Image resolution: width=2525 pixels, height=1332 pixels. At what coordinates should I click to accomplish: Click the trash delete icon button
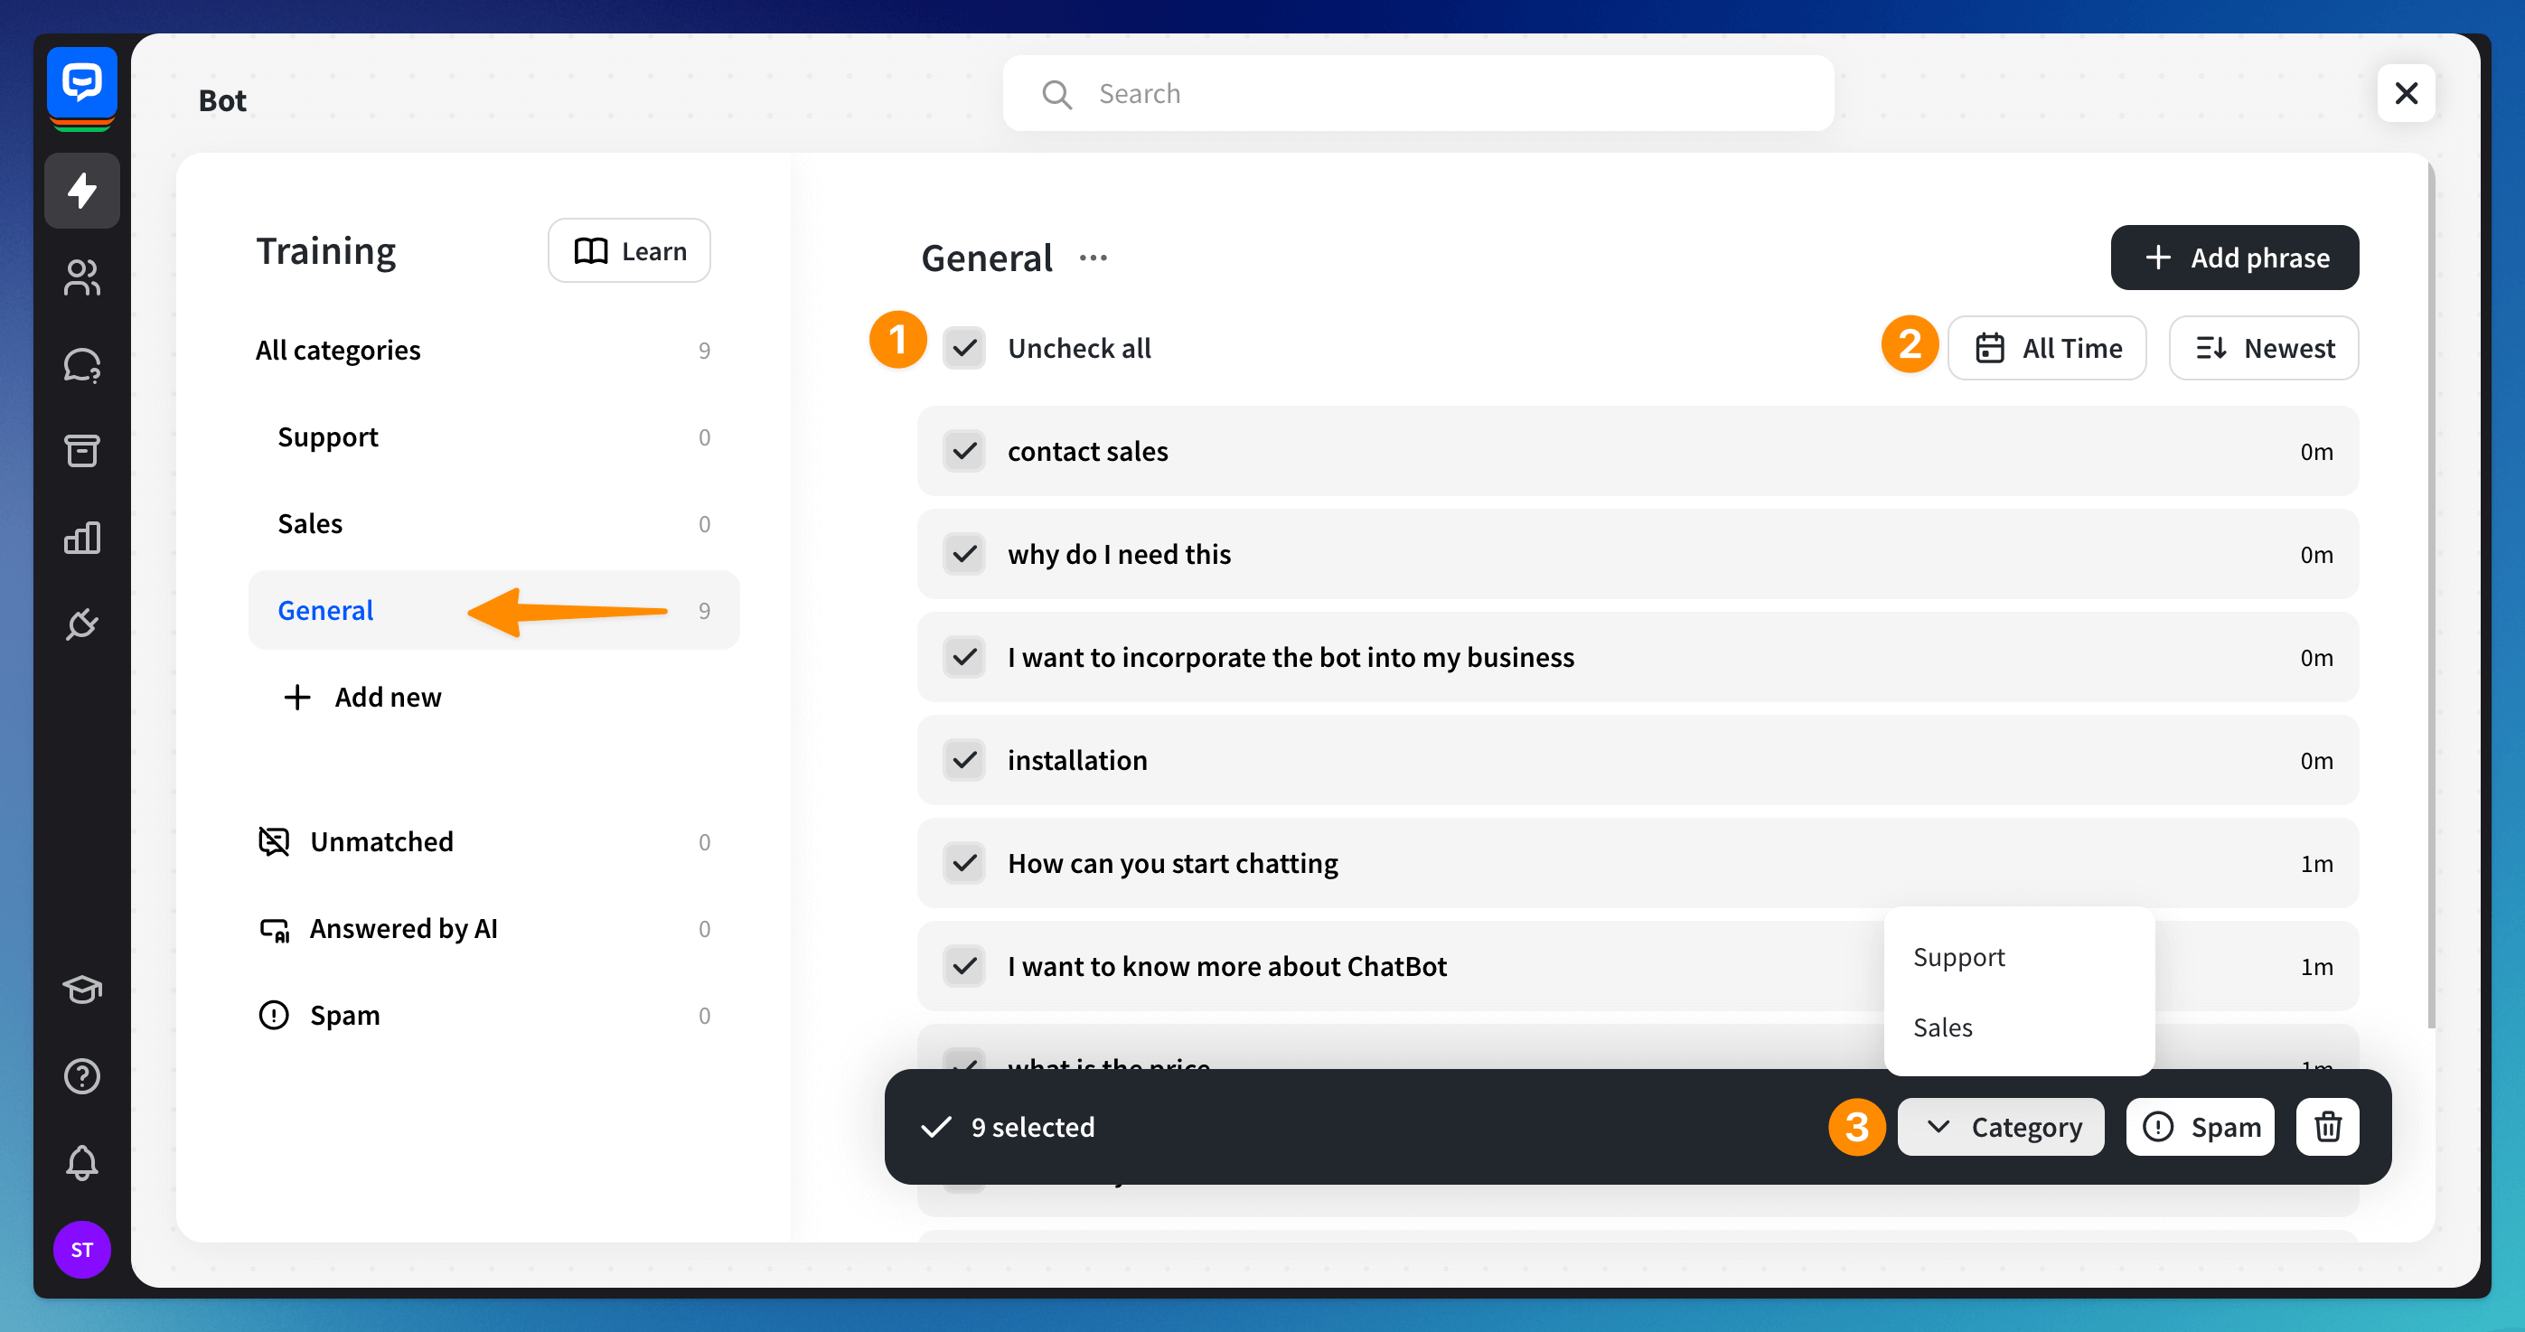2327,1127
